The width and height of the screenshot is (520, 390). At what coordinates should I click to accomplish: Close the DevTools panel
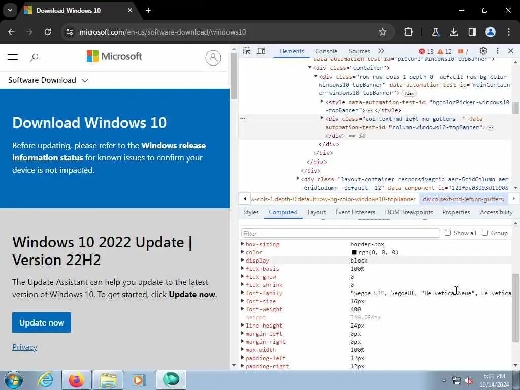pyautogui.click(x=511, y=51)
